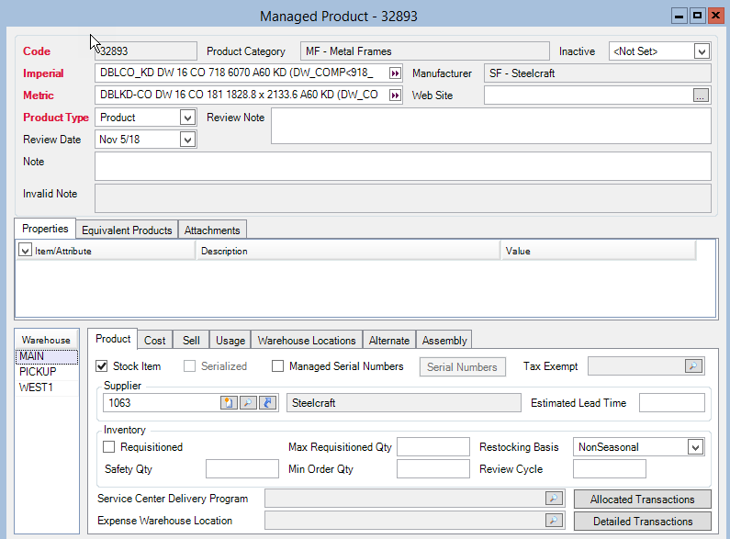Expand the Inactive dropdown
The height and width of the screenshot is (539, 730).
[702, 51]
